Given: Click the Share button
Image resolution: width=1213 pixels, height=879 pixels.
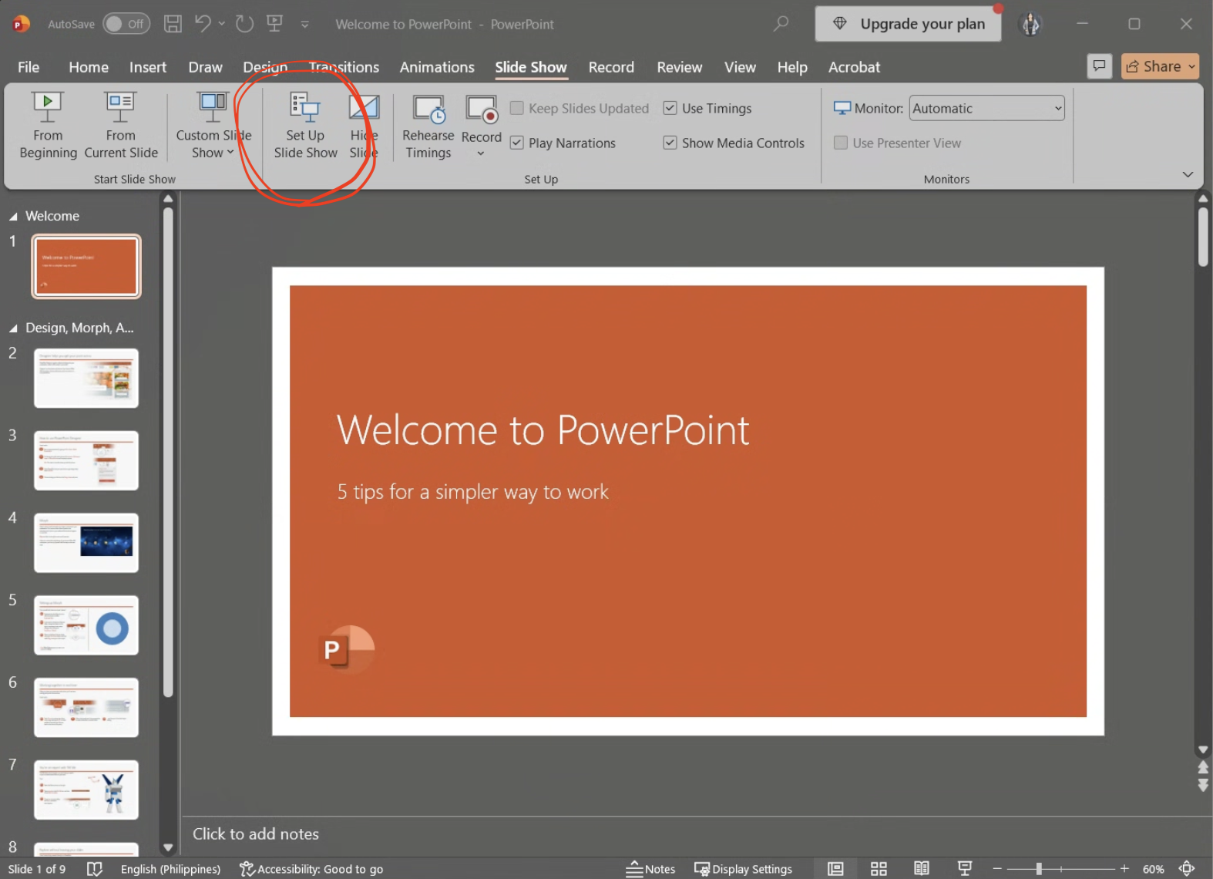Looking at the screenshot, I should 1160,66.
